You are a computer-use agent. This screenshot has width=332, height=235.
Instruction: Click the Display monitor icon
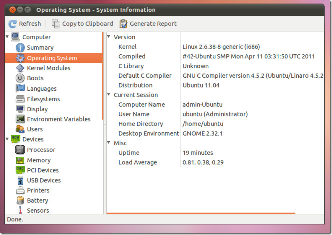pos(20,109)
